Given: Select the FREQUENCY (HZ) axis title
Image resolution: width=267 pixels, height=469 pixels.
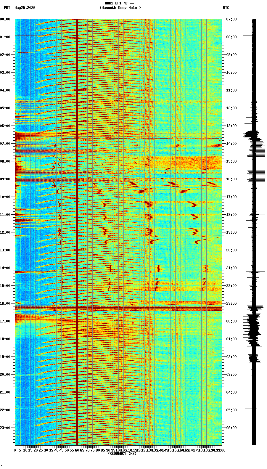Looking at the screenshot, I should tap(122, 454).
